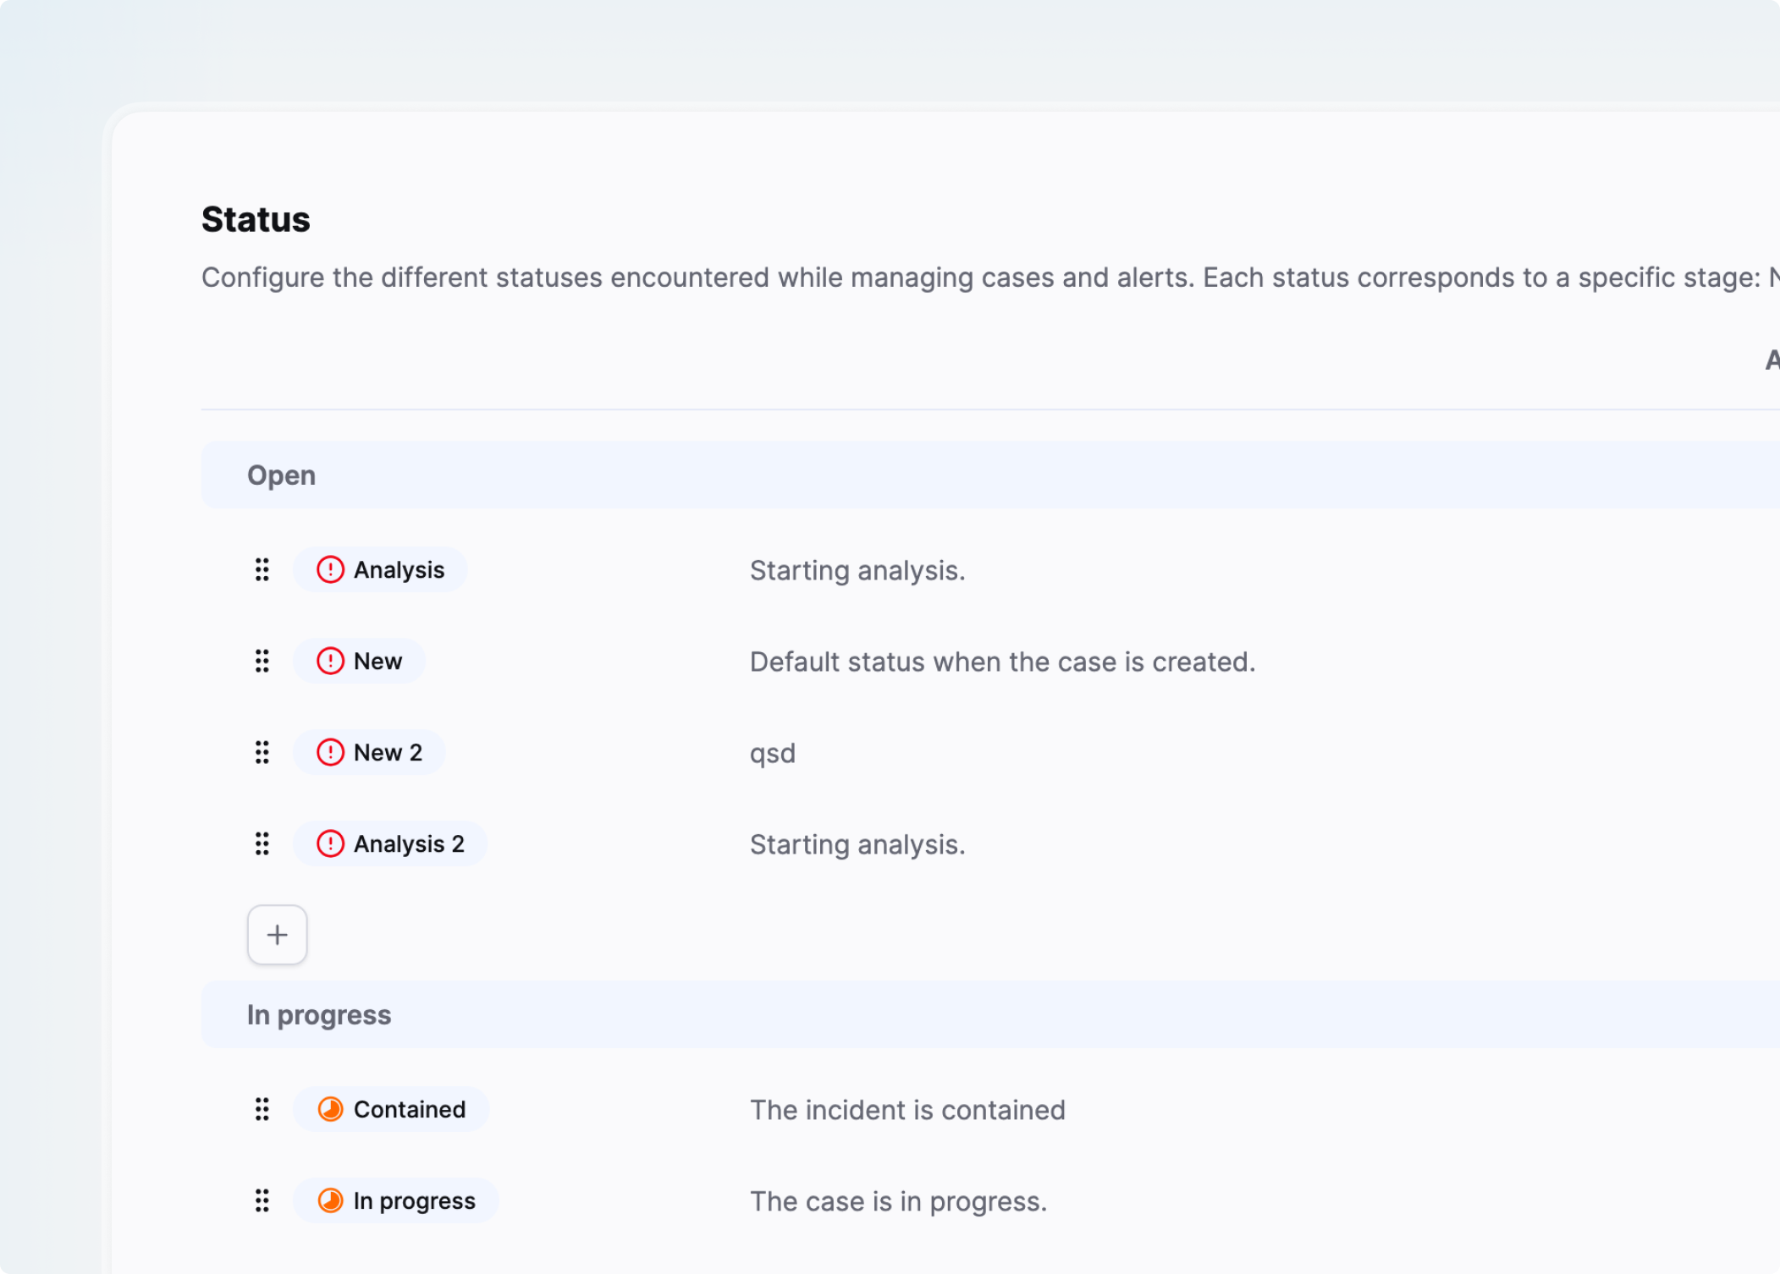
Task: Click 'Starting analysis.' description in Analysis row
Action: click(x=857, y=571)
